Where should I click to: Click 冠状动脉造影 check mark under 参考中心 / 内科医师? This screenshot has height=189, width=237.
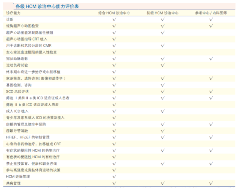[211, 59]
